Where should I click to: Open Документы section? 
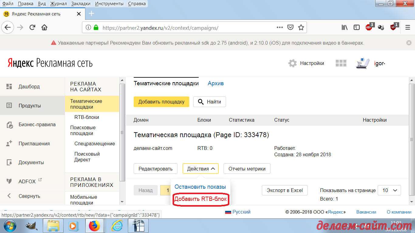(31, 162)
